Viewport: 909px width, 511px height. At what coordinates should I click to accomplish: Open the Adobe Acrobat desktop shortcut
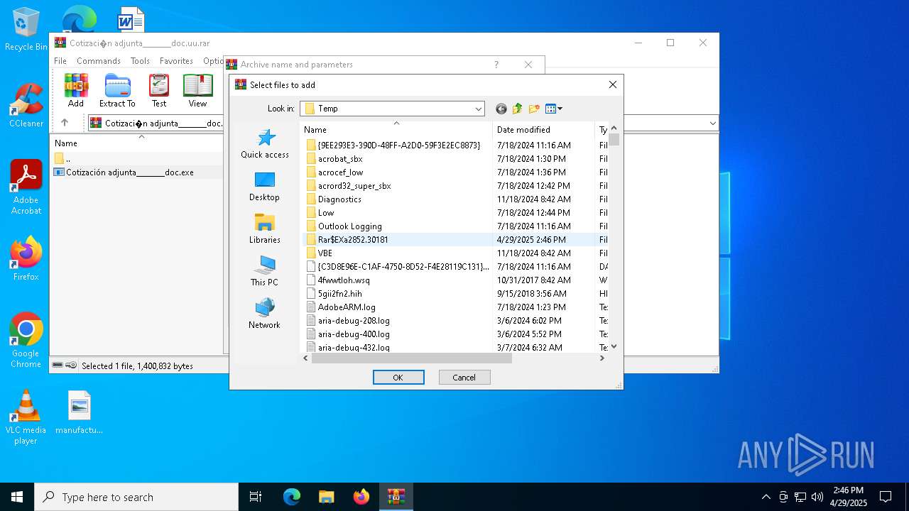coord(26,187)
